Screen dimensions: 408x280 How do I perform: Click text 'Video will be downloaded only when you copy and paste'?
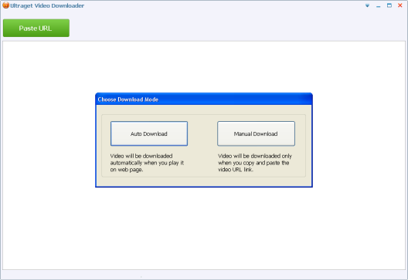coord(255,163)
